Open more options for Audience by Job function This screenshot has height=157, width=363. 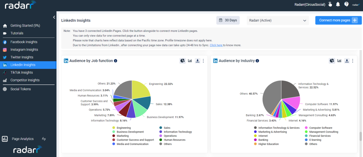pos(203,61)
